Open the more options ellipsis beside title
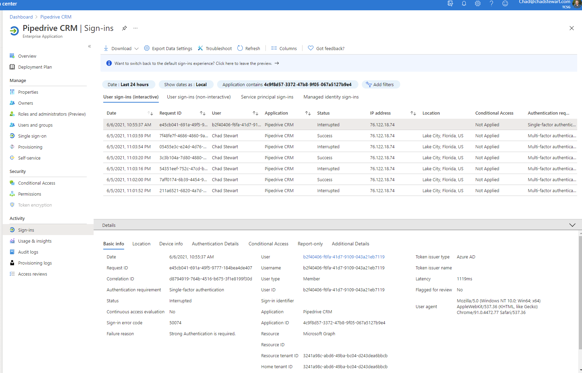Viewport: 582px width, 373px height. [135, 28]
